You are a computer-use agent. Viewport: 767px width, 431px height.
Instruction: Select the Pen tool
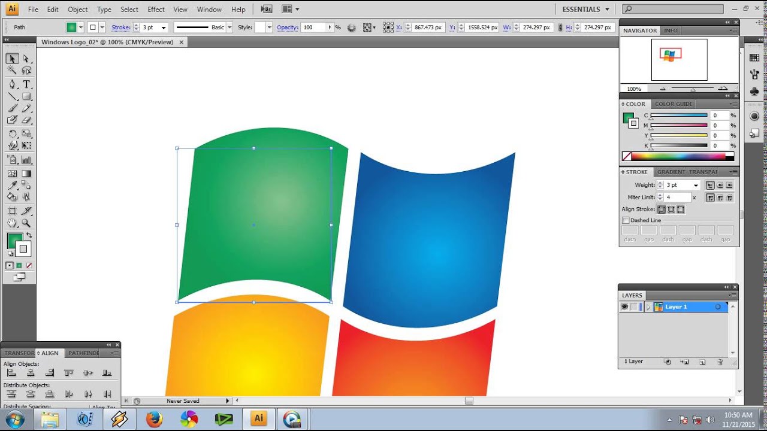click(12, 84)
